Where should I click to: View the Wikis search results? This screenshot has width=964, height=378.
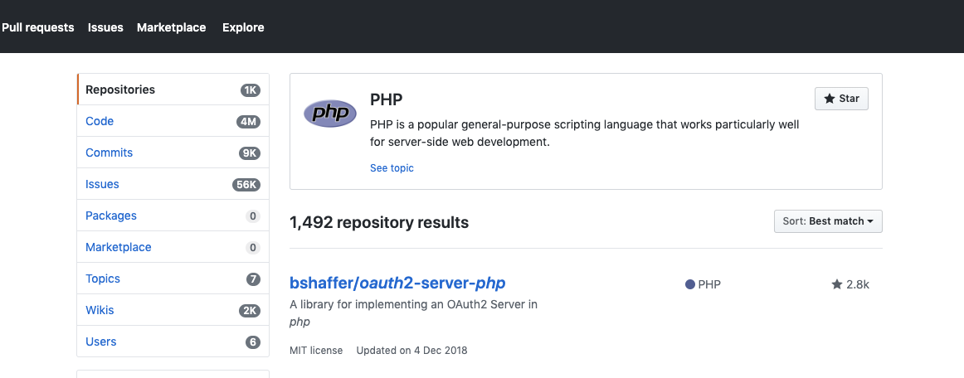173,310
